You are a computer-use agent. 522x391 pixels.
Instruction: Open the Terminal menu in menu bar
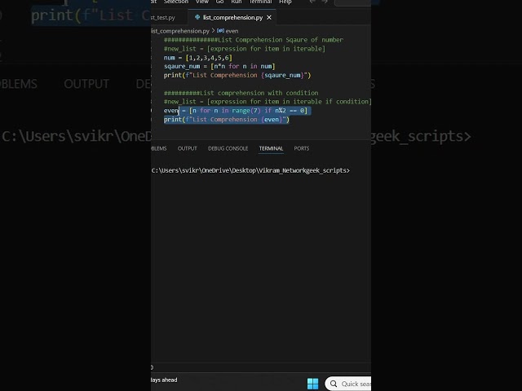[x=261, y=2]
